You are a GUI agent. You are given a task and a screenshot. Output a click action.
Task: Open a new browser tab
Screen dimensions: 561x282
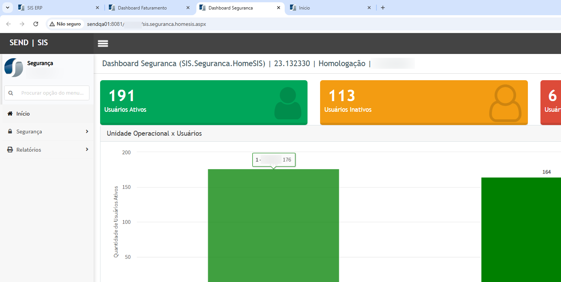click(x=383, y=8)
